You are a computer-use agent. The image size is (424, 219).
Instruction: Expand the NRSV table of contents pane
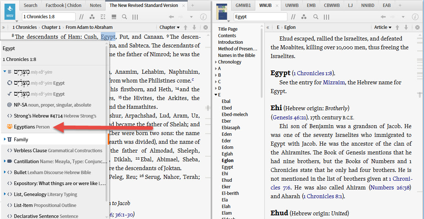pyautogui.click(x=4, y=27)
